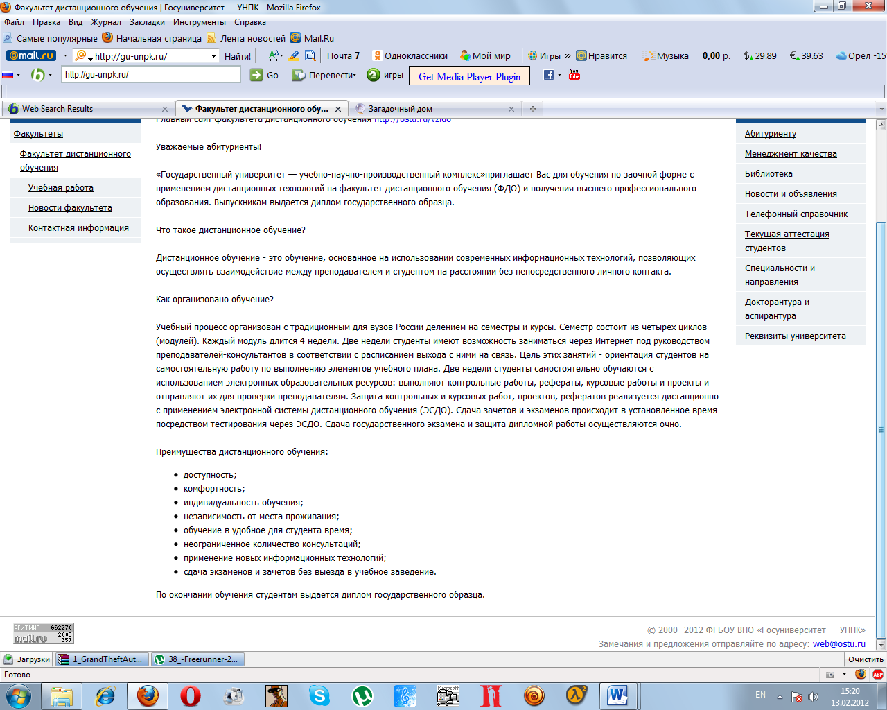Click the Очистить downloads button
Viewport: 887px width, 710px height.
(866, 659)
